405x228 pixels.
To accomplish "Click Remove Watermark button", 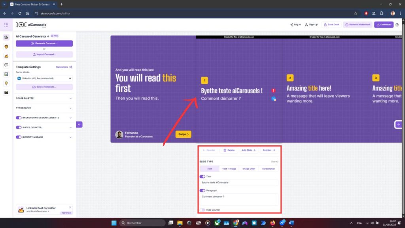I will 358,25.
